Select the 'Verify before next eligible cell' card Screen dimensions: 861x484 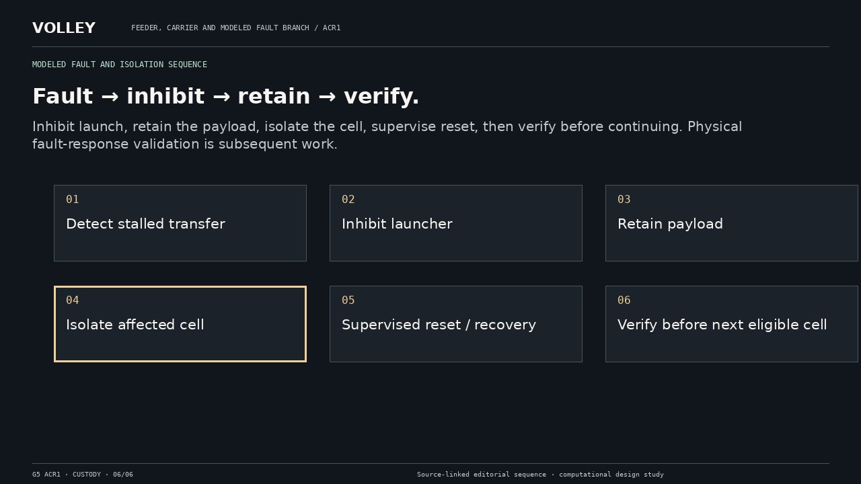tap(732, 324)
